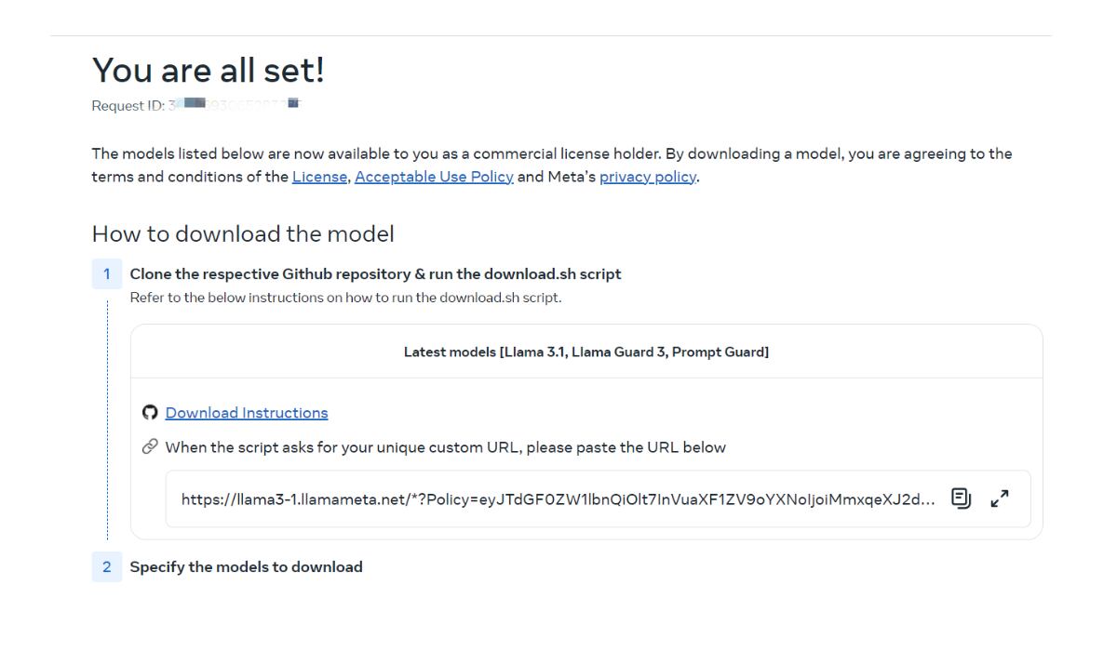The height and width of the screenshot is (651, 1117).
Task: Select the step 1 number badge
Action: pyautogui.click(x=107, y=274)
